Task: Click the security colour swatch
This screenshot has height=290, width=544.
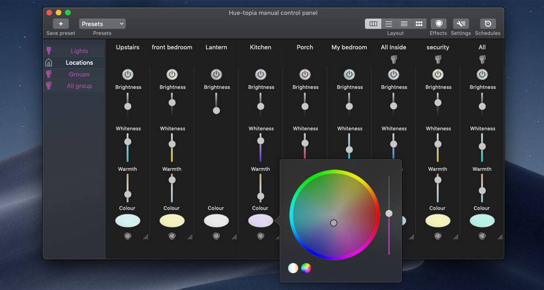Action: pyautogui.click(x=438, y=220)
